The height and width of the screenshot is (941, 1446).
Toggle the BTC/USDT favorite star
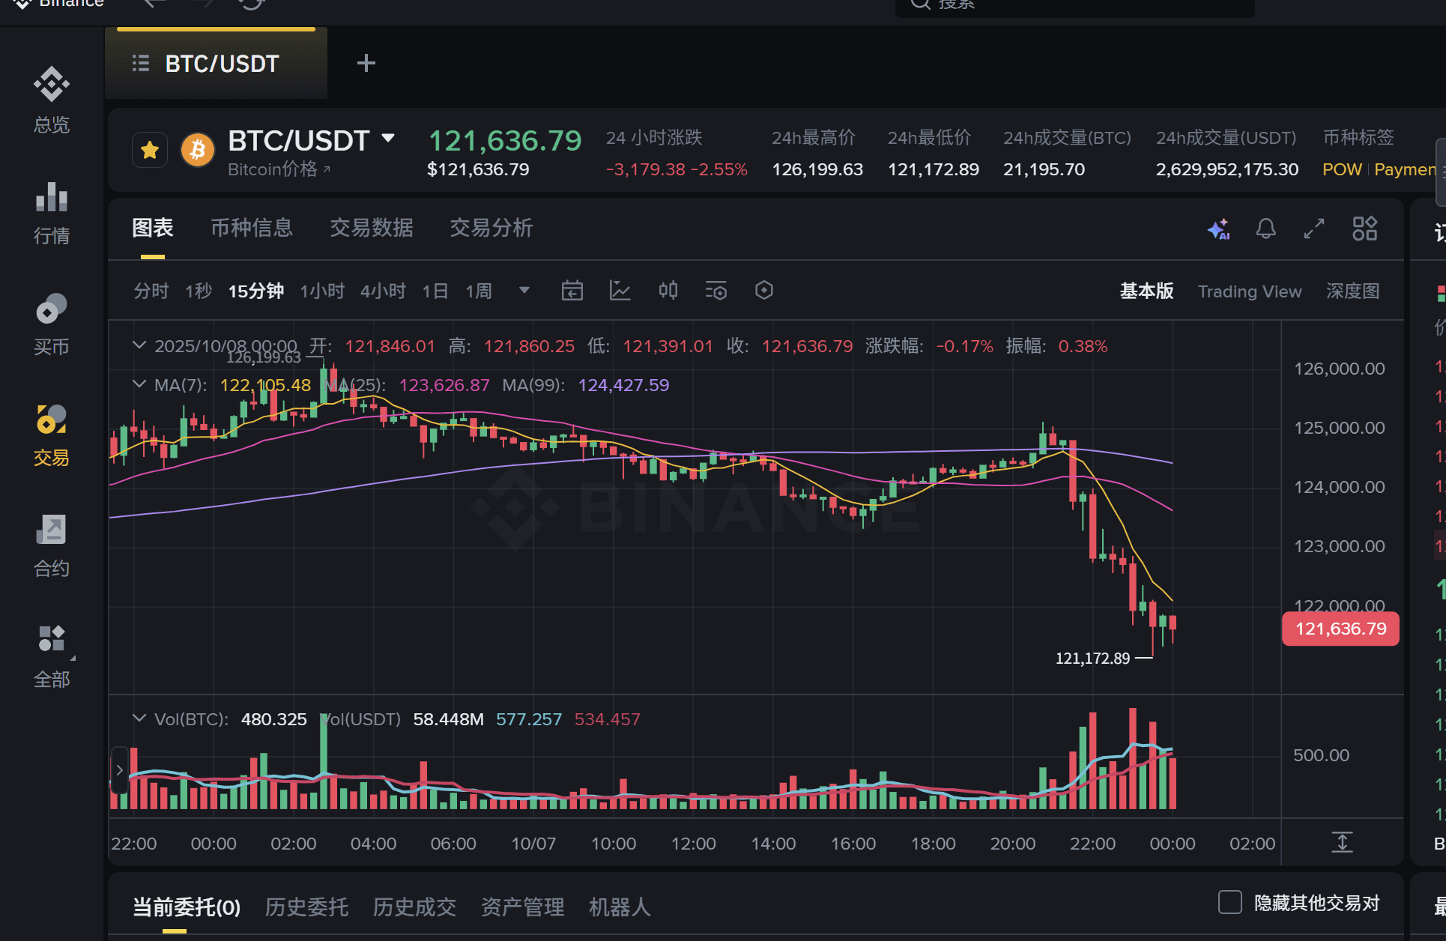click(x=150, y=150)
